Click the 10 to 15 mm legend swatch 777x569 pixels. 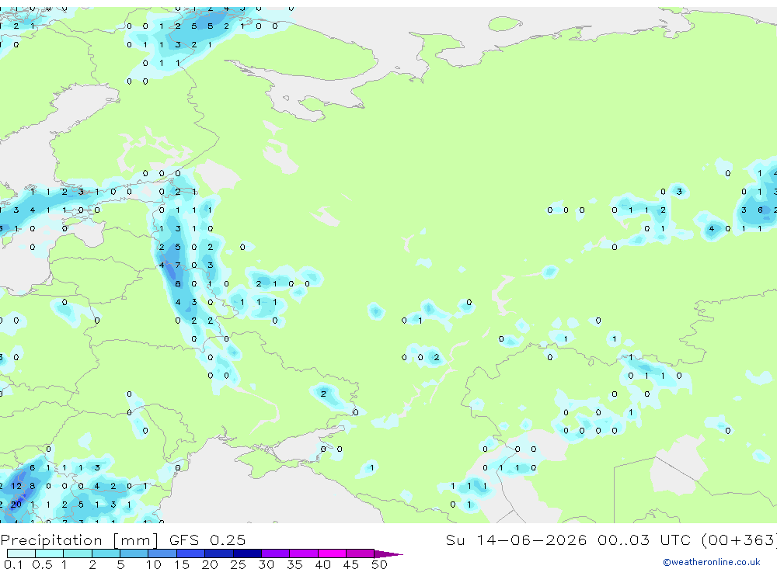tap(162, 553)
